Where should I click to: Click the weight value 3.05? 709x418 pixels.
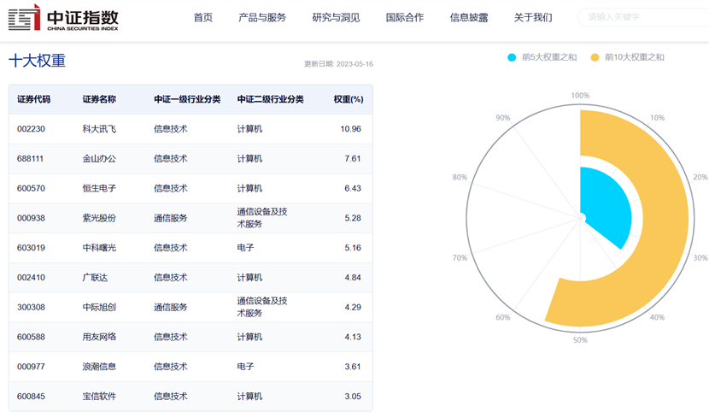tap(353, 397)
